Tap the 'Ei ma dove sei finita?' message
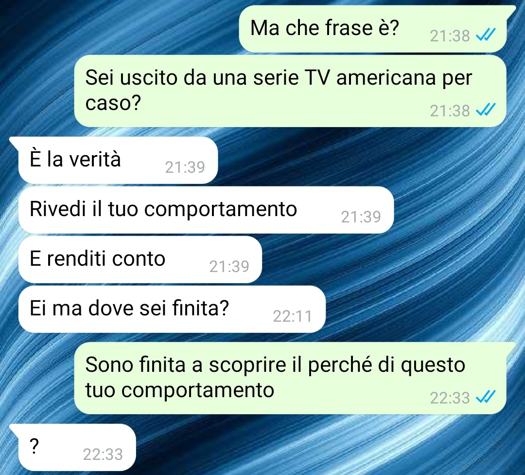 [172, 310]
